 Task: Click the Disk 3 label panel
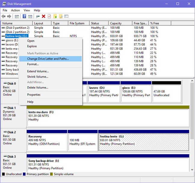pyautogui.click(x=14, y=162)
